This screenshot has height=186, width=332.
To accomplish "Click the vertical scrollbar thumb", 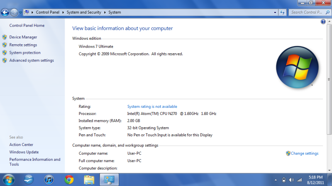I will coord(329,79).
